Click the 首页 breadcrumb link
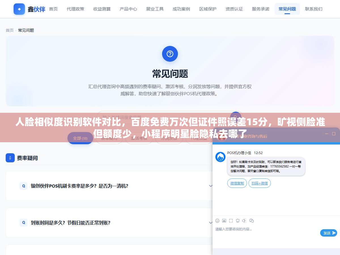 (10, 30)
